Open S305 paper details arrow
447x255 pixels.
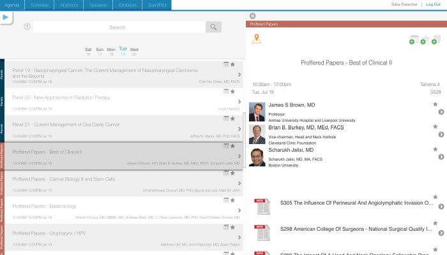pos(441,207)
